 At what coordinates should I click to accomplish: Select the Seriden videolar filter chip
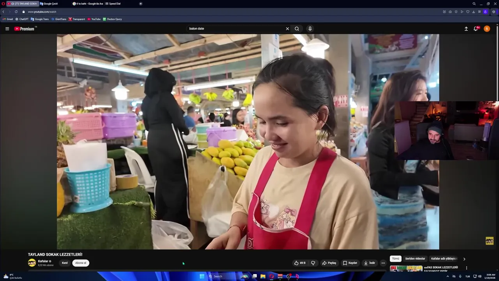(x=415, y=259)
